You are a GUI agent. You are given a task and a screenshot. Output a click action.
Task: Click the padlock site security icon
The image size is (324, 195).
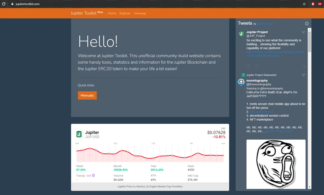pos(12,4)
